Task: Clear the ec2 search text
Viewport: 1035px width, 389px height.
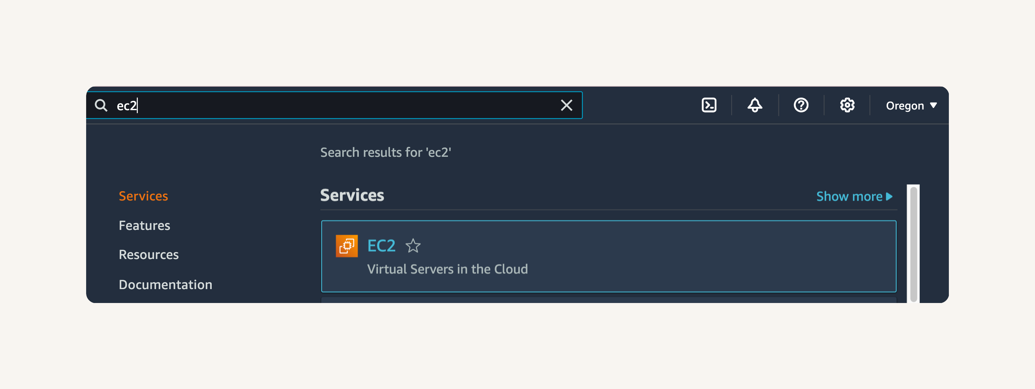Action: 567,106
